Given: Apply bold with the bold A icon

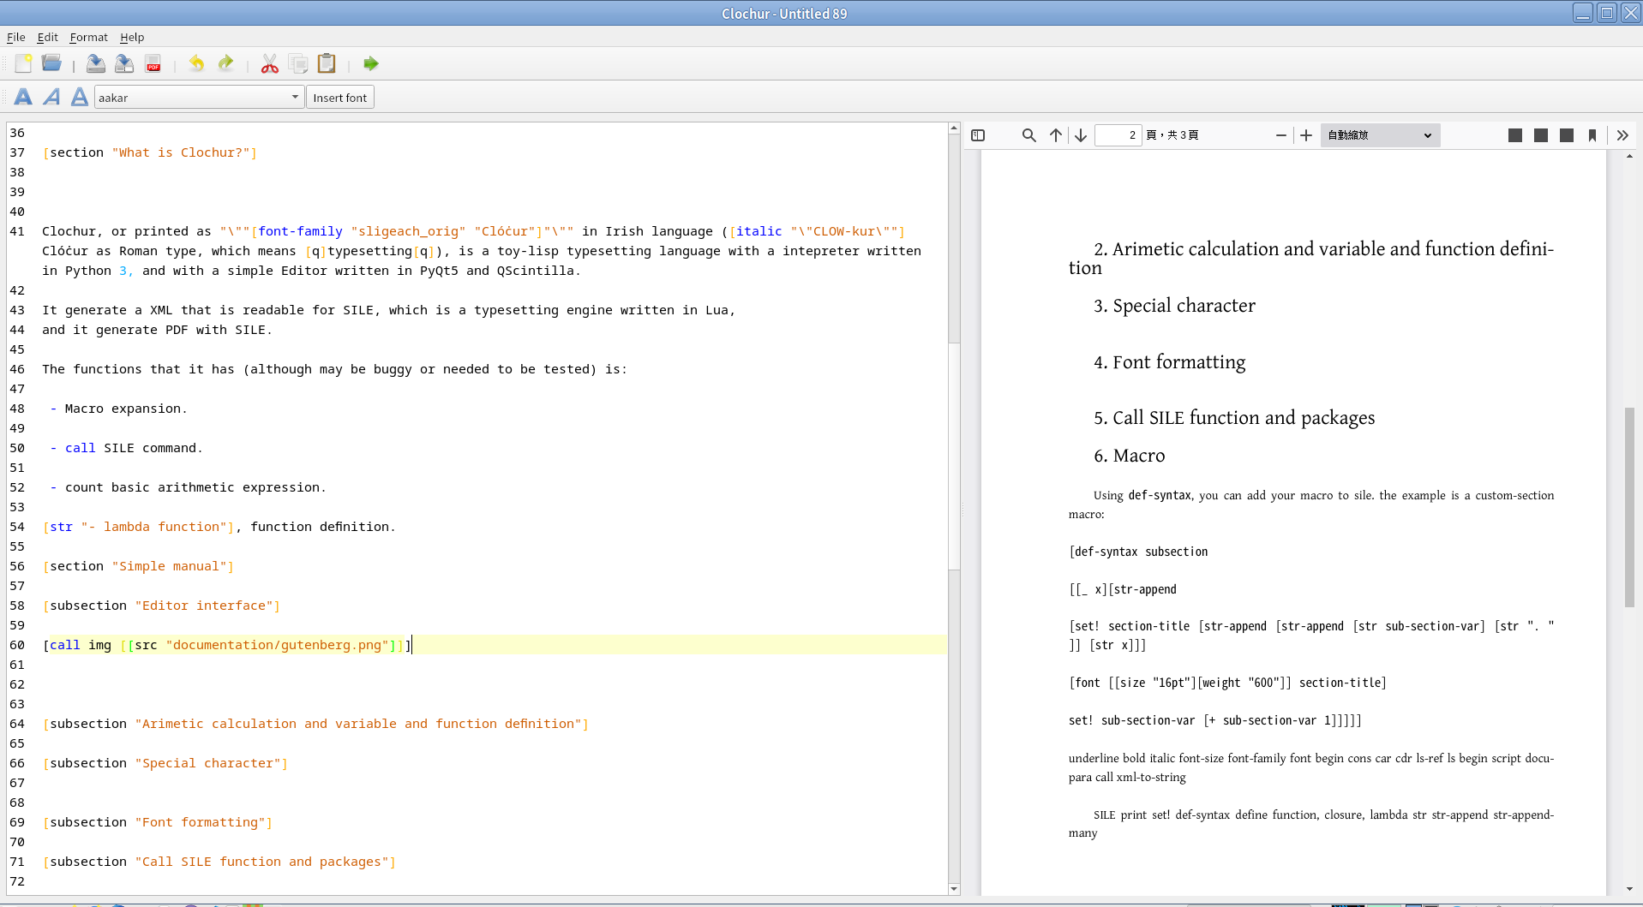Looking at the screenshot, I should click(23, 97).
